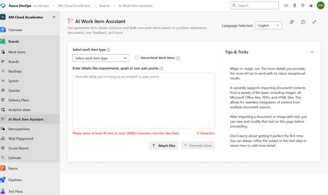Click info icon beside Select work item type
Image resolution: width=328 pixels, height=195 pixels.
109,50
